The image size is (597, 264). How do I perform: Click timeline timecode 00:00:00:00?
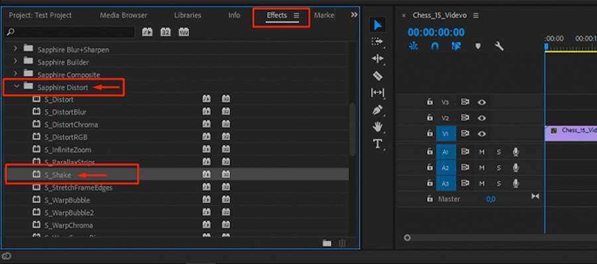pyautogui.click(x=436, y=33)
